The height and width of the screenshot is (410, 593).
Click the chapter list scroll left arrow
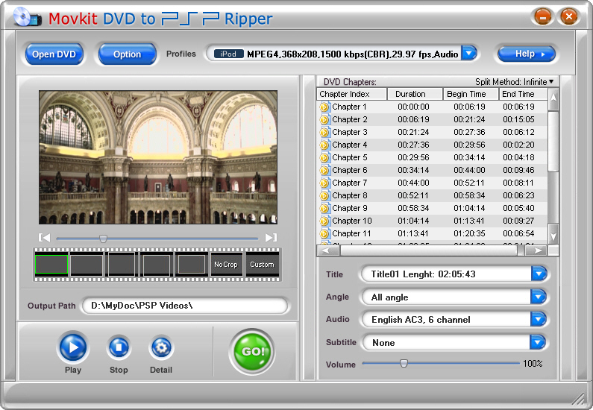point(328,250)
